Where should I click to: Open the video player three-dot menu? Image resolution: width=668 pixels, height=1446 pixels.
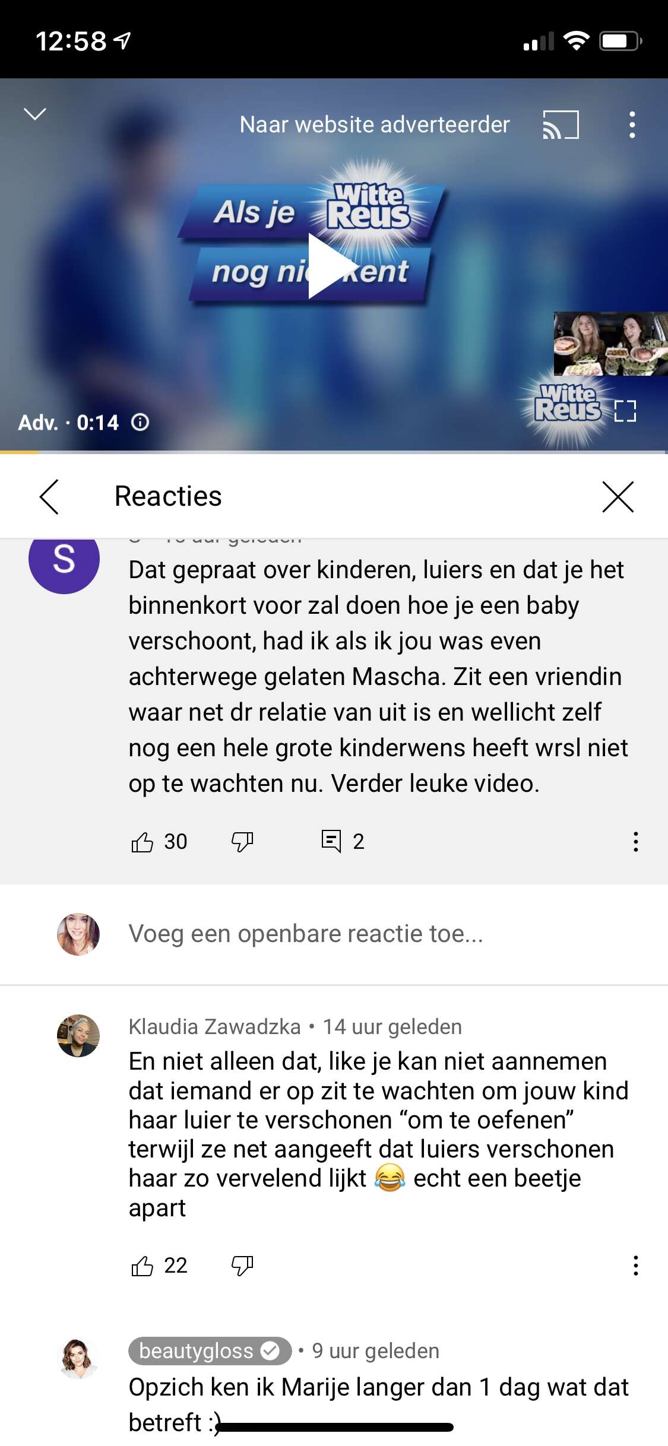632,125
